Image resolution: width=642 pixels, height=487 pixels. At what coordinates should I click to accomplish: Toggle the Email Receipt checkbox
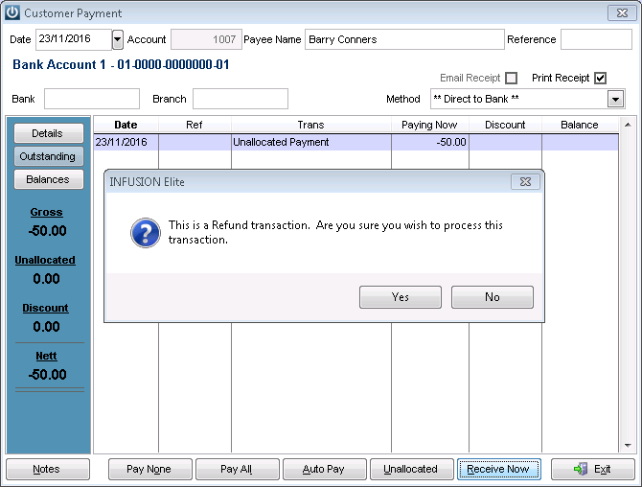pyautogui.click(x=511, y=78)
